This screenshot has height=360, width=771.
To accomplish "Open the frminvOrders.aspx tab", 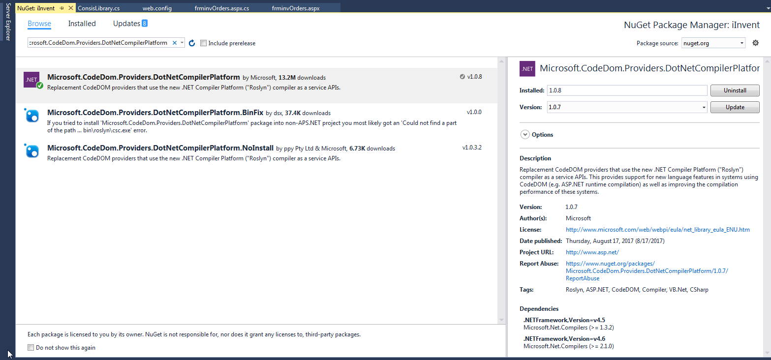I will (296, 8).
